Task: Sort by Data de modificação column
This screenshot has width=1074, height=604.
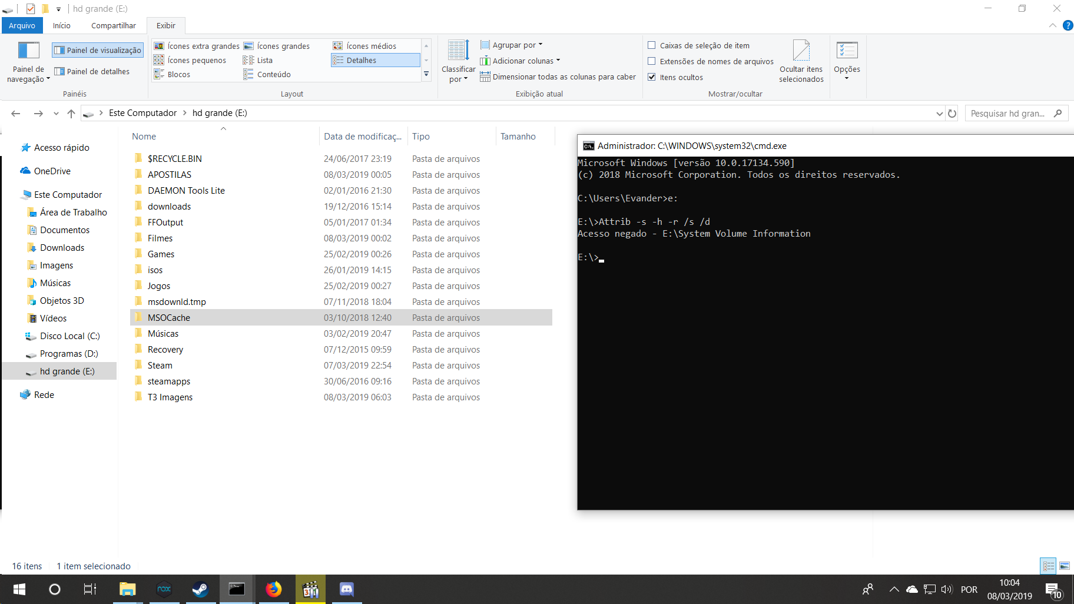Action: (x=363, y=136)
